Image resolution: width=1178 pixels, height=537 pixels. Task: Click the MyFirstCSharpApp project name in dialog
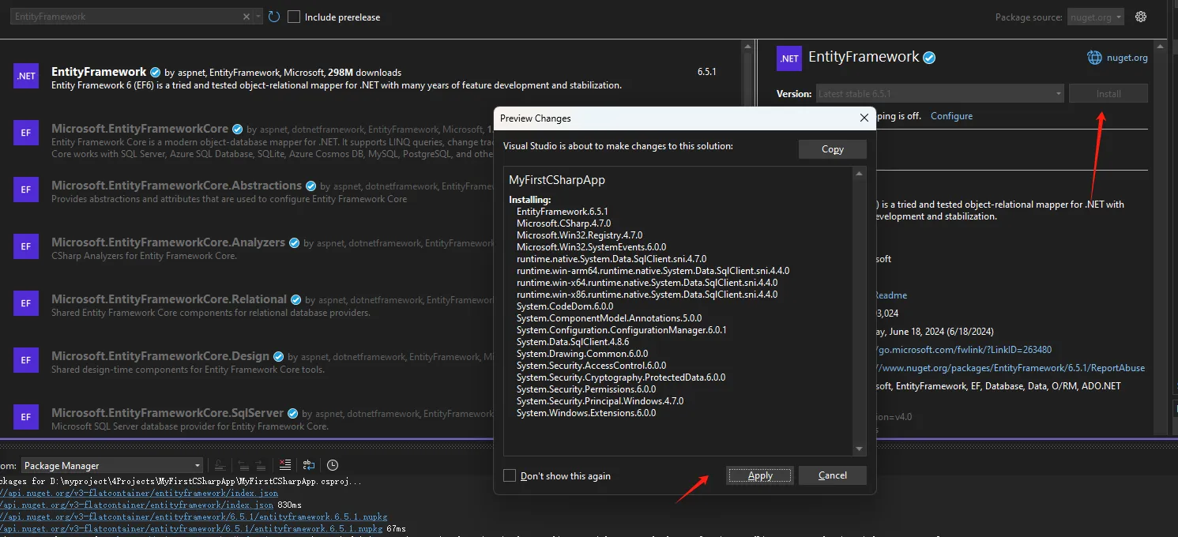click(557, 180)
